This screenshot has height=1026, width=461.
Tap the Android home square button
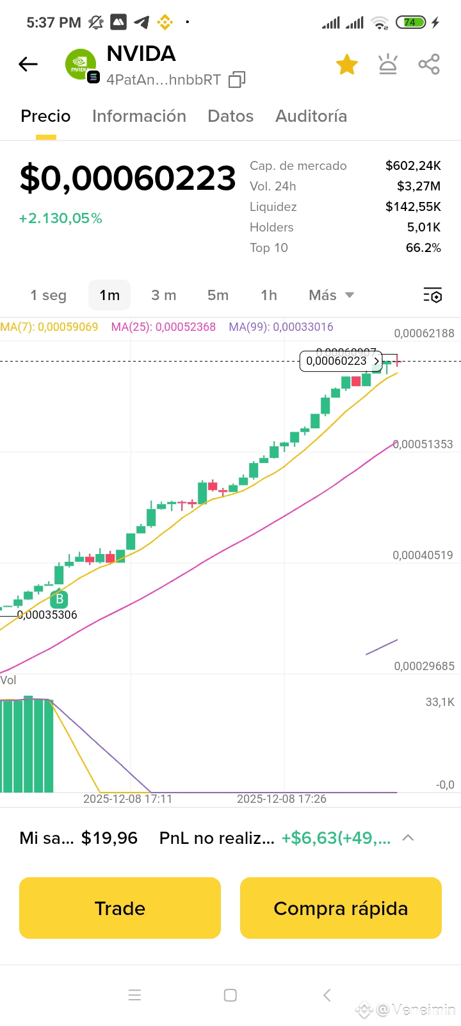click(230, 995)
